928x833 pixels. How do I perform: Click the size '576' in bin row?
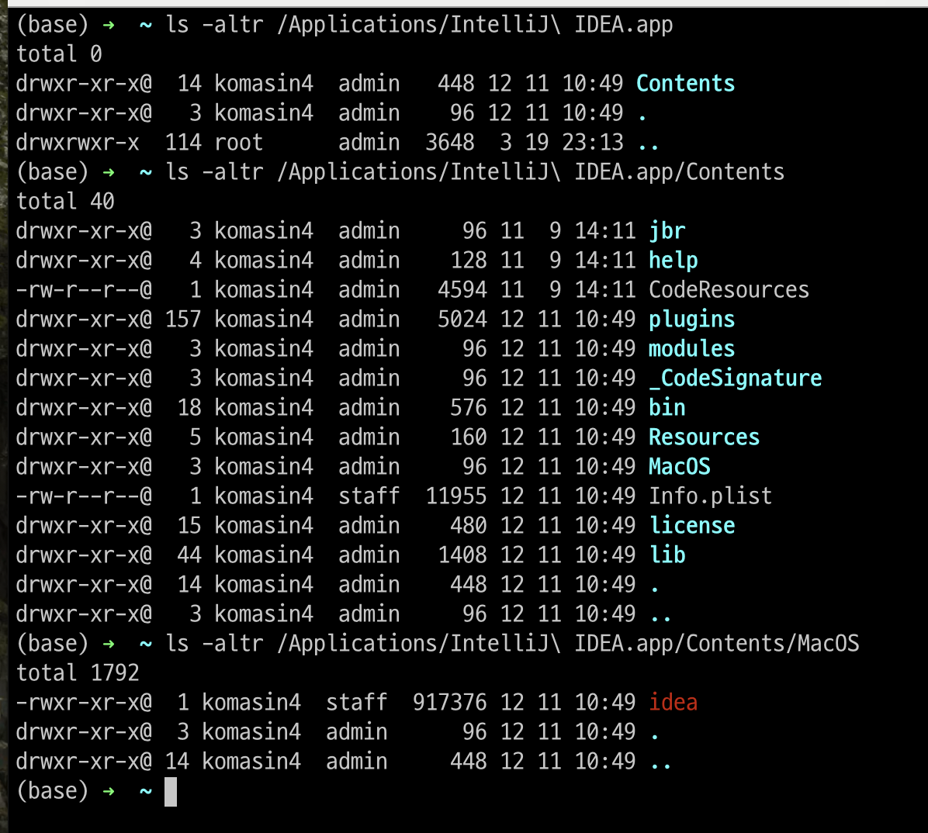coord(469,408)
